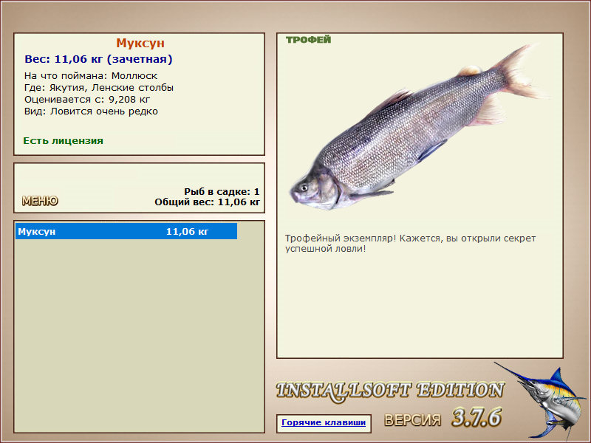Click the Общий вес: 11,06 кг total
The image size is (591, 443).
[208, 202]
